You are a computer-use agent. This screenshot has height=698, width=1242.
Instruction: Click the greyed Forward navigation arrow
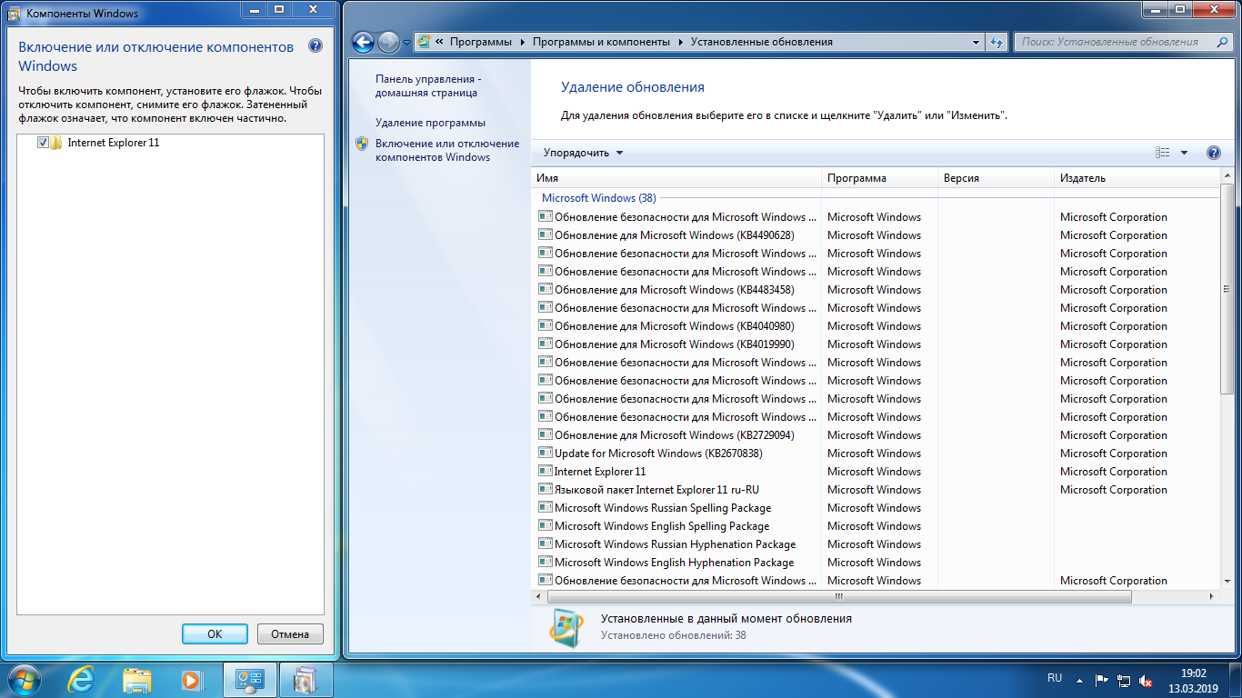click(x=388, y=42)
